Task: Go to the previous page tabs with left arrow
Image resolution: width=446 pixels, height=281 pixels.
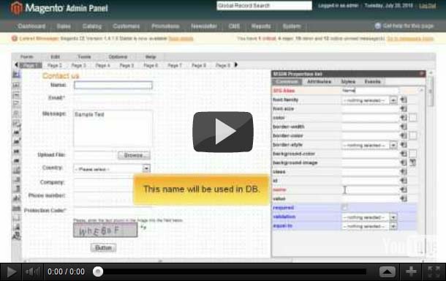Action: coord(16,65)
